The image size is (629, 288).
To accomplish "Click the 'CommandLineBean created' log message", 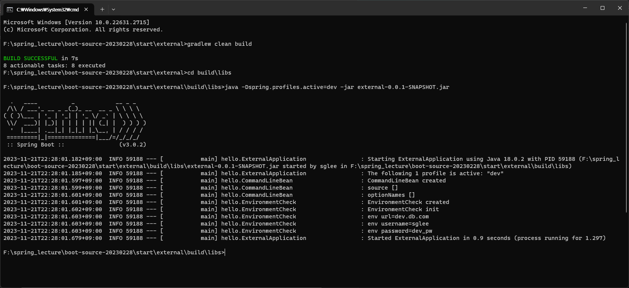I will 407,181.
